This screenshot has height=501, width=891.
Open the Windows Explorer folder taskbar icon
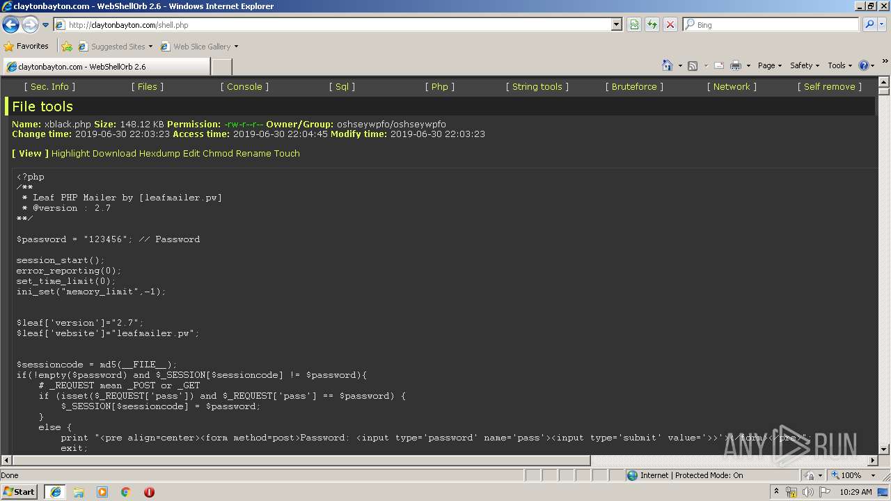[x=79, y=492]
